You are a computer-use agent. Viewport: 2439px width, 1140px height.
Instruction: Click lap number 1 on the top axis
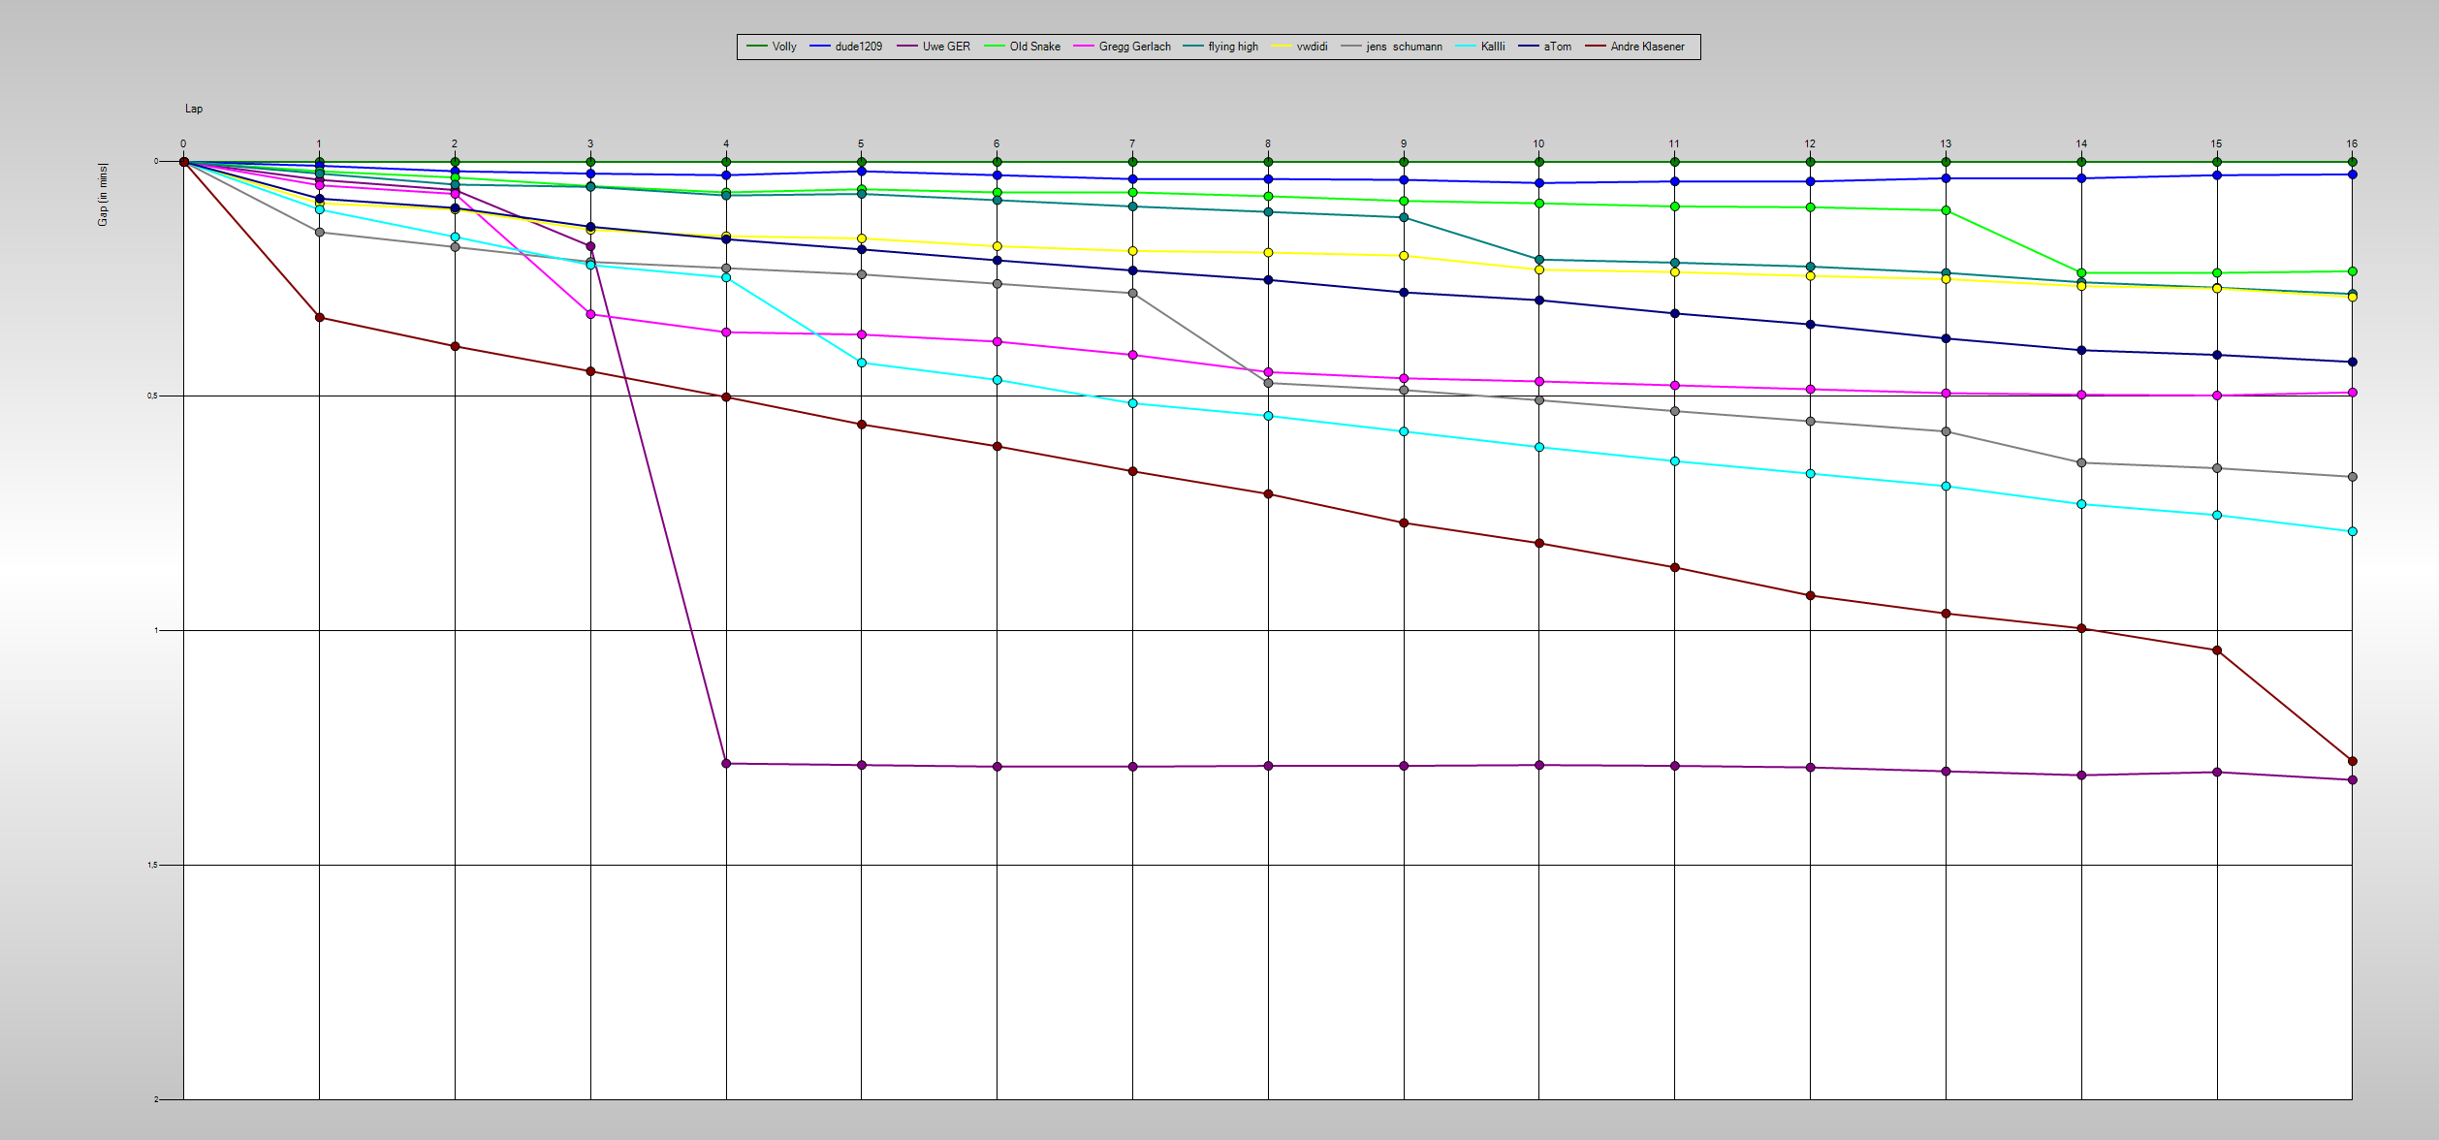[x=319, y=143]
